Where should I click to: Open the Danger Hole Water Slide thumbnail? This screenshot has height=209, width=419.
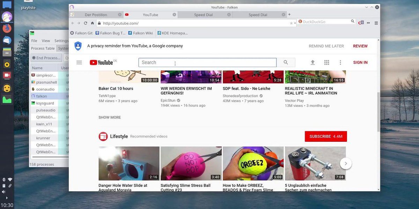129,163
